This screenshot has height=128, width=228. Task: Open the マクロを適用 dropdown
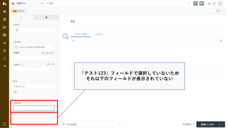[x=91, y=124]
